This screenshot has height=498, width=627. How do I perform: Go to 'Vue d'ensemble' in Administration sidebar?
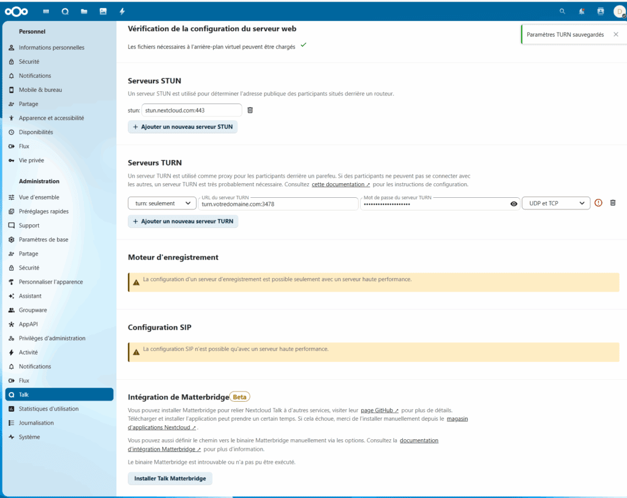39,197
